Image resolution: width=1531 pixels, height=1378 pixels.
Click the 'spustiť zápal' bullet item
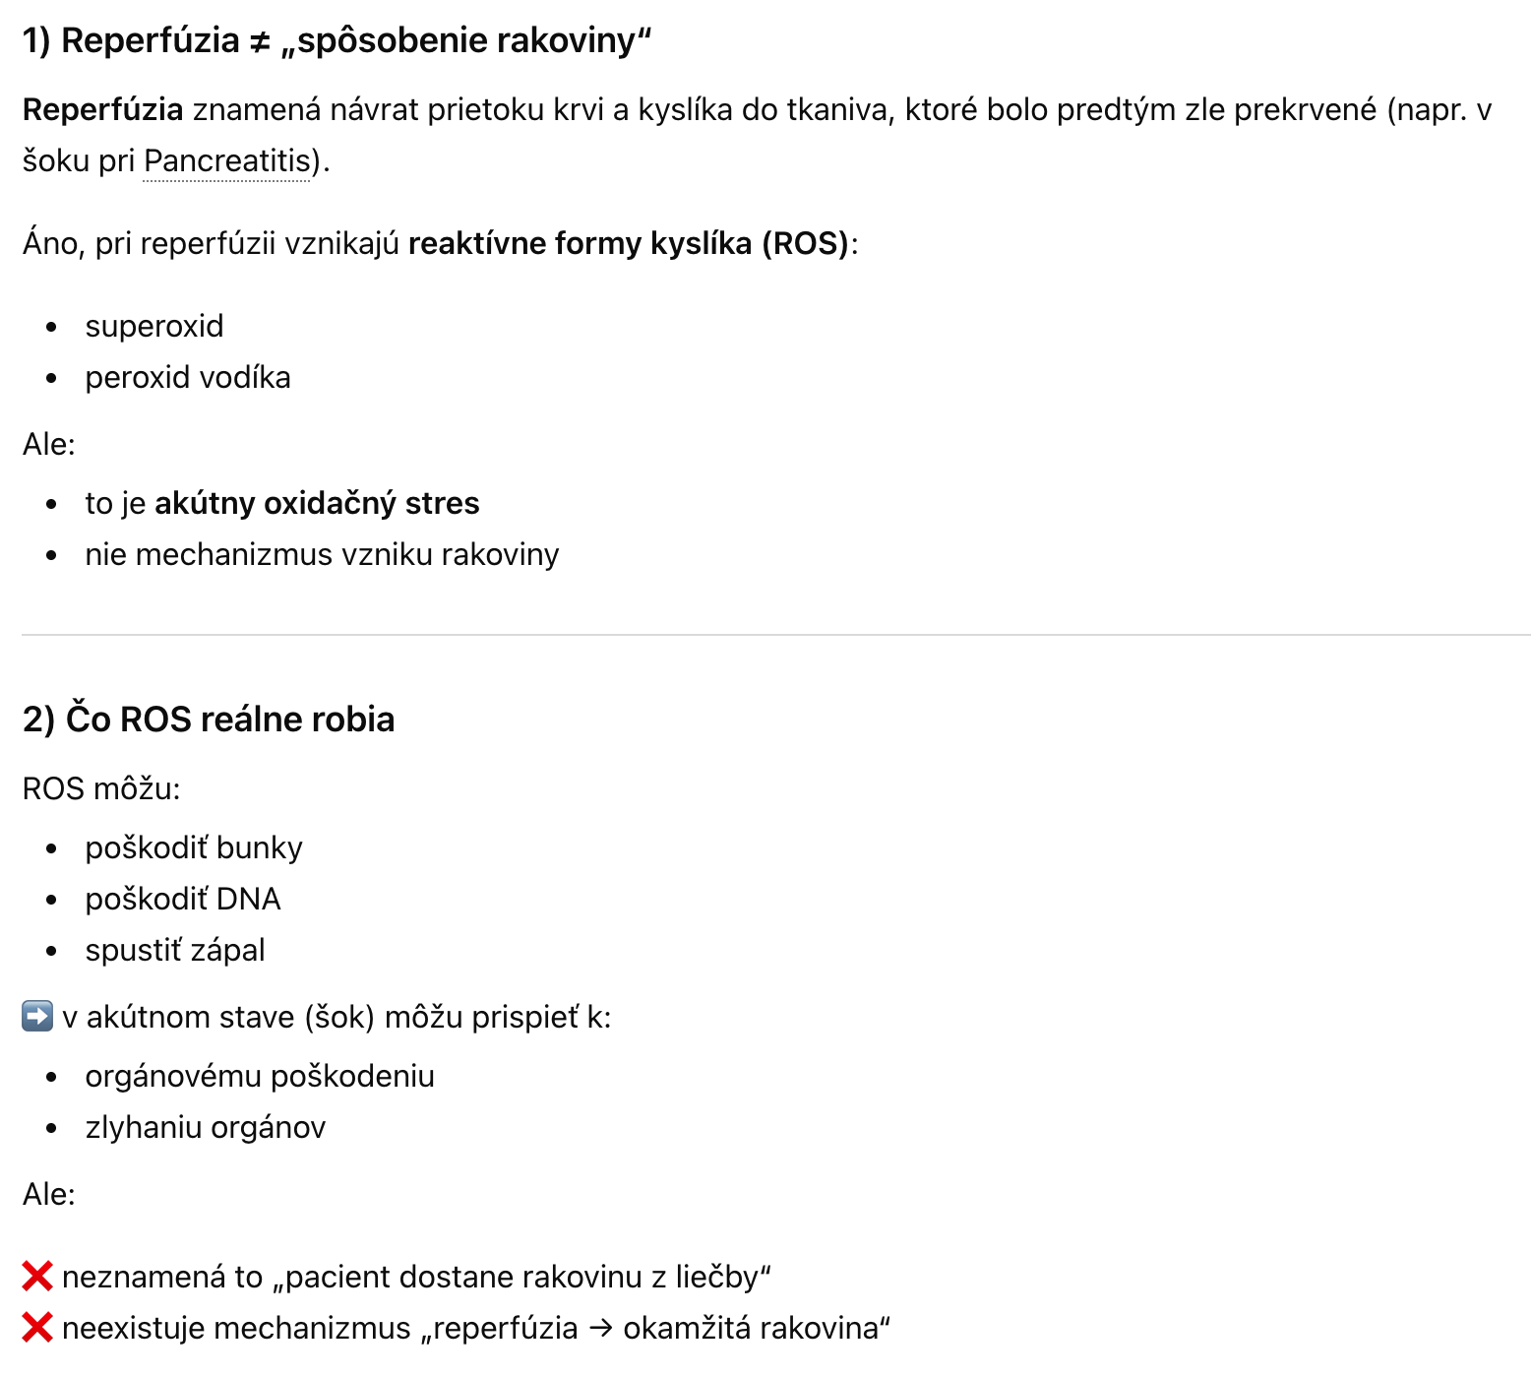click(175, 950)
